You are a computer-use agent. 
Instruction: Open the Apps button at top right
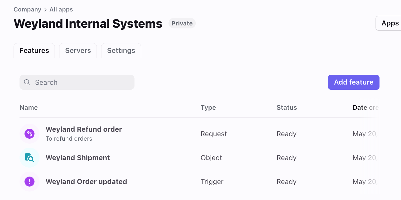point(388,23)
